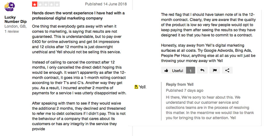Open Lucky Number Dip reviewer profile
The width and height of the screenshot is (280, 136).
pyautogui.click(x=16, y=19)
